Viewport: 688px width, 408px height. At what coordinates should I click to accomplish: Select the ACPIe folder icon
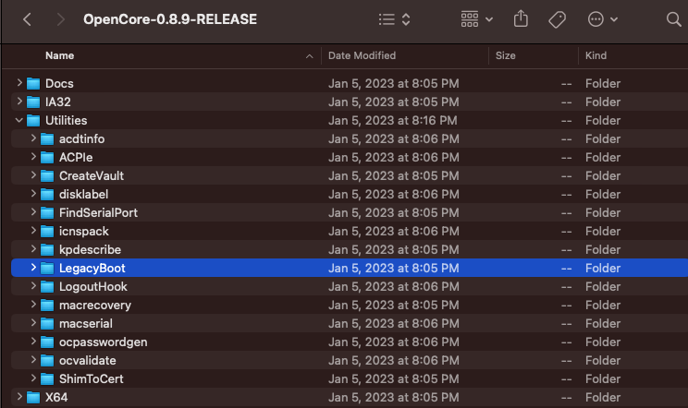tap(47, 157)
